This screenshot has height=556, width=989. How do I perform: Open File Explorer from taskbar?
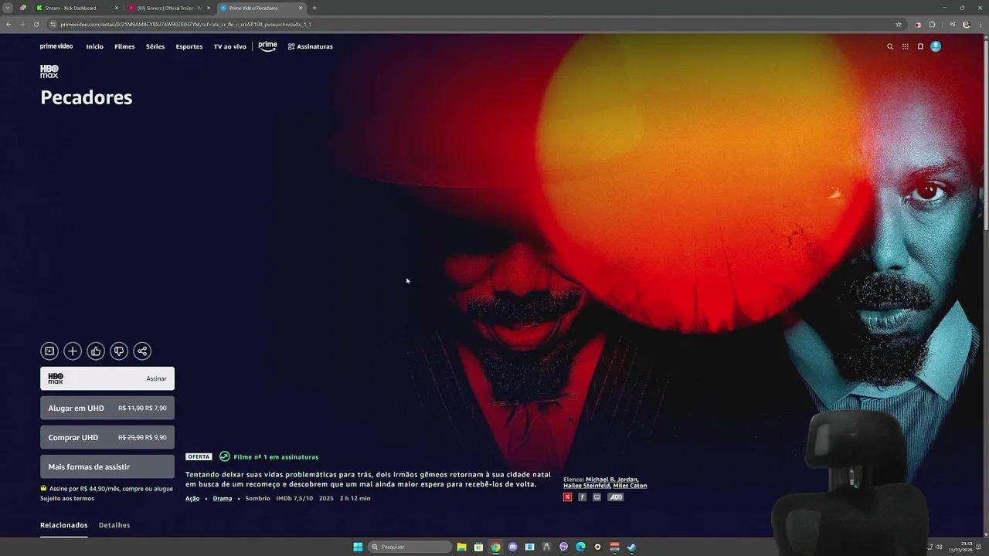(x=461, y=547)
